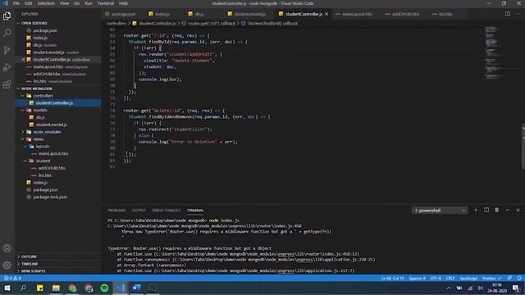The height and width of the screenshot is (295, 525).
Task: Split the editor to the right
Action: [508, 14]
